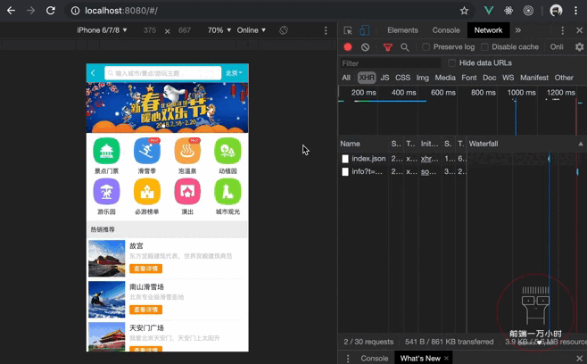Click 查看详情 button for 故宫
The width and height of the screenshot is (587, 364).
click(x=146, y=269)
